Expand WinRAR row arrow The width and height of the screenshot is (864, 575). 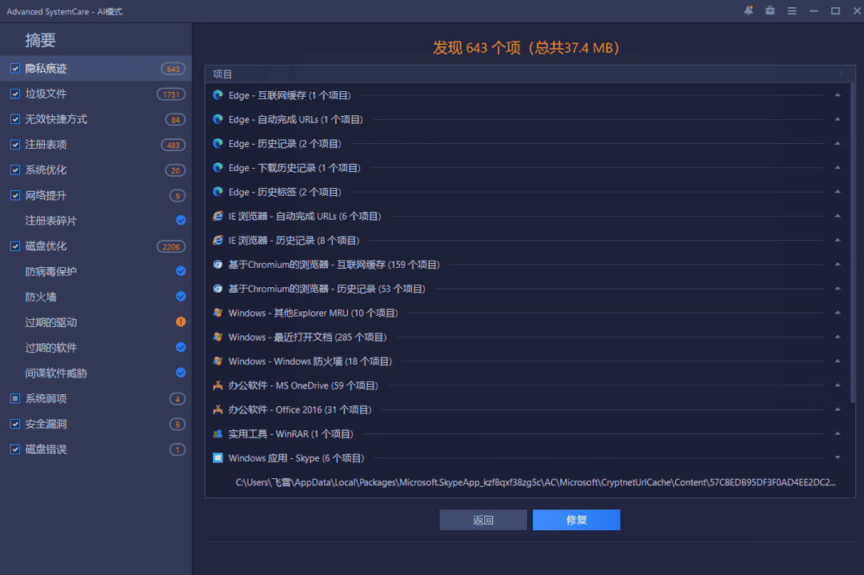(x=838, y=434)
